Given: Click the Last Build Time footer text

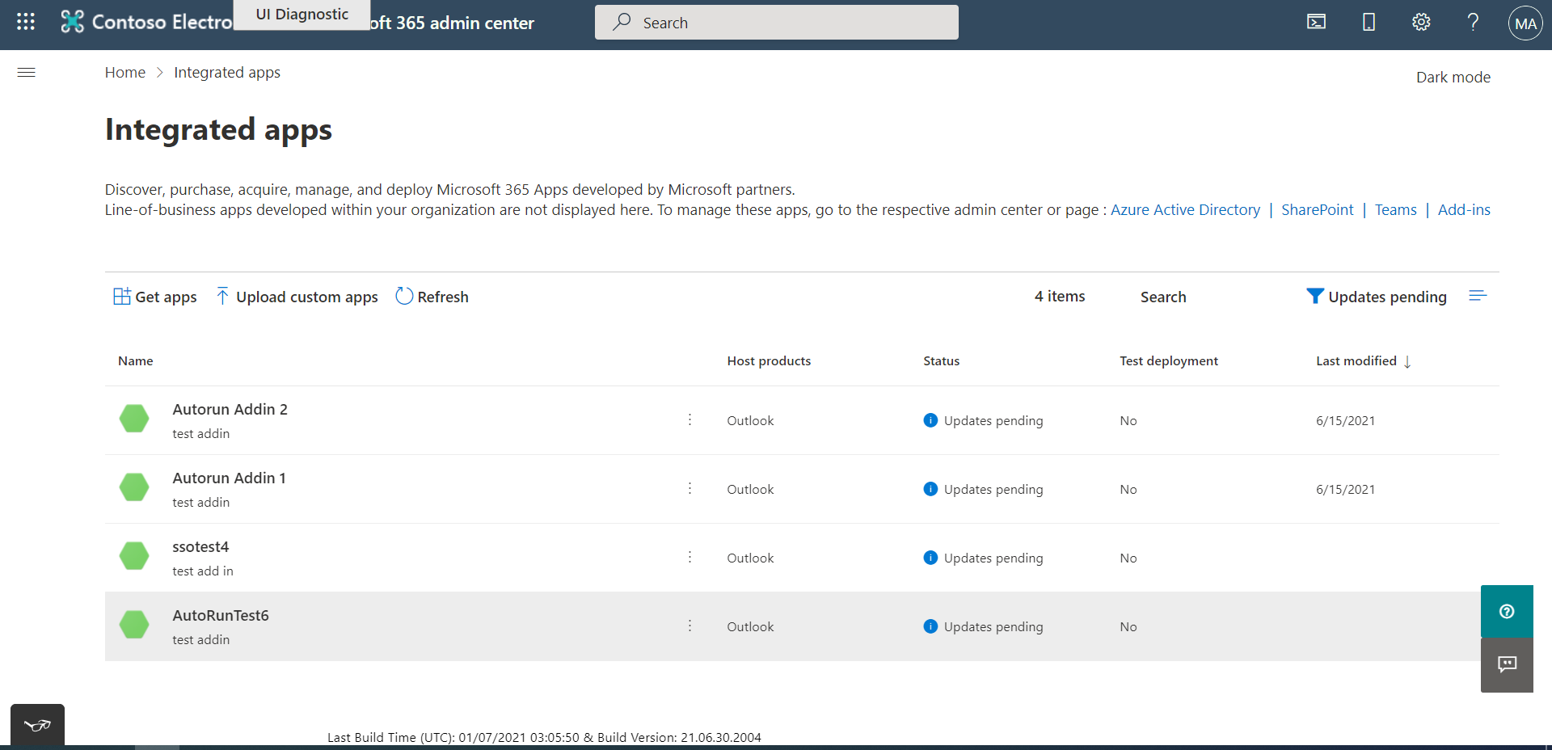Looking at the screenshot, I should point(544,737).
